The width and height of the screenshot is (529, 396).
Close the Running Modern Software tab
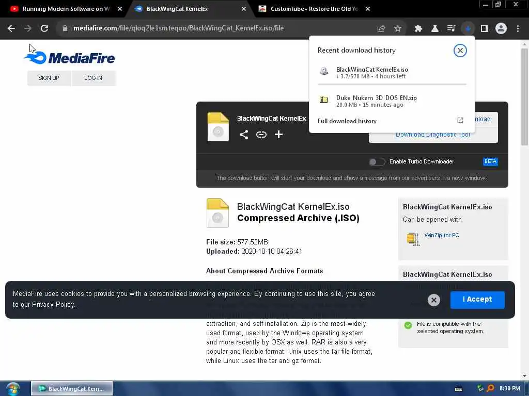[120, 9]
